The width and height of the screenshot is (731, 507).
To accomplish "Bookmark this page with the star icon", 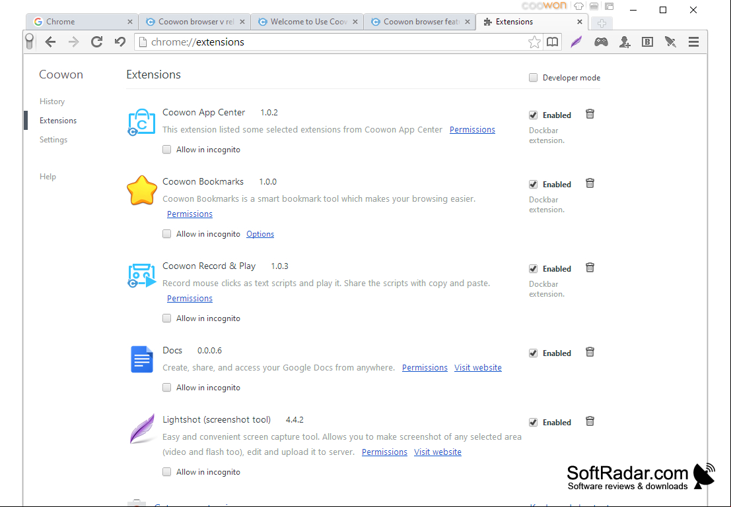I will tap(534, 42).
